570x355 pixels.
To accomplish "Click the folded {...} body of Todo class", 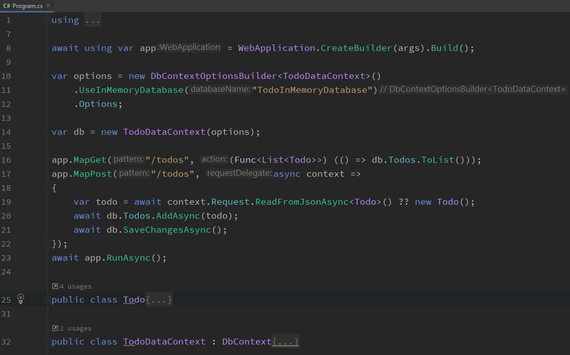I will click(159, 300).
